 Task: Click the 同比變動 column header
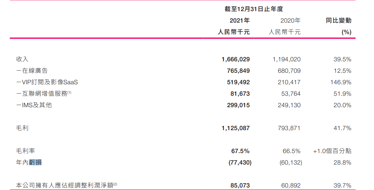pos(338,20)
